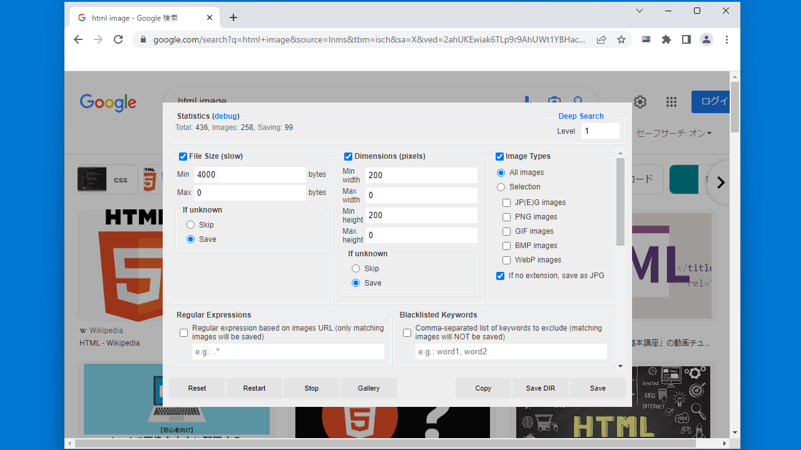Click the Deep Search link

tap(581, 116)
